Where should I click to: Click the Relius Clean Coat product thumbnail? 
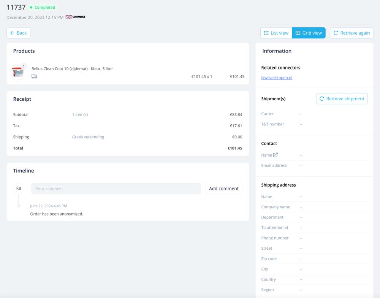[x=18, y=72]
